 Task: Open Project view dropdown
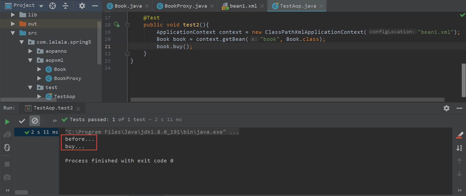point(41,6)
